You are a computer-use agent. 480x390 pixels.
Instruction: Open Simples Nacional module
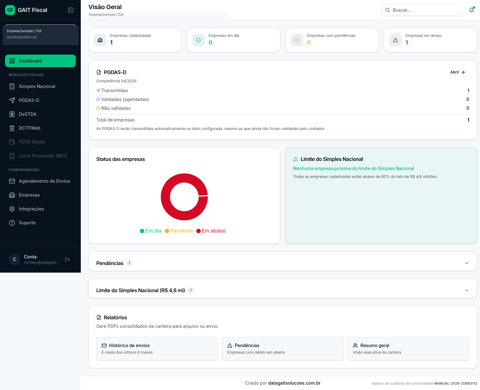pos(40,86)
